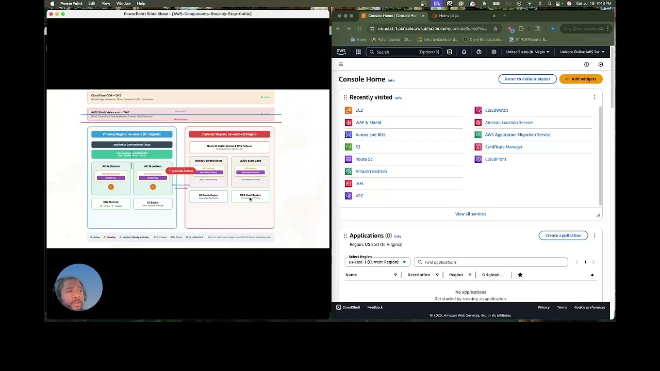Open the AWS services grid menu icon
The width and height of the screenshot is (660, 371).
pyautogui.click(x=358, y=52)
